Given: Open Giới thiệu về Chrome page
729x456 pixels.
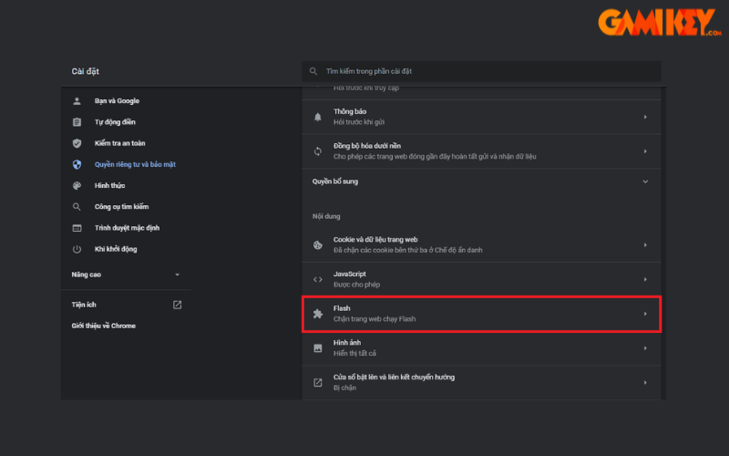Looking at the screenshot, I should tap(103, 326).
